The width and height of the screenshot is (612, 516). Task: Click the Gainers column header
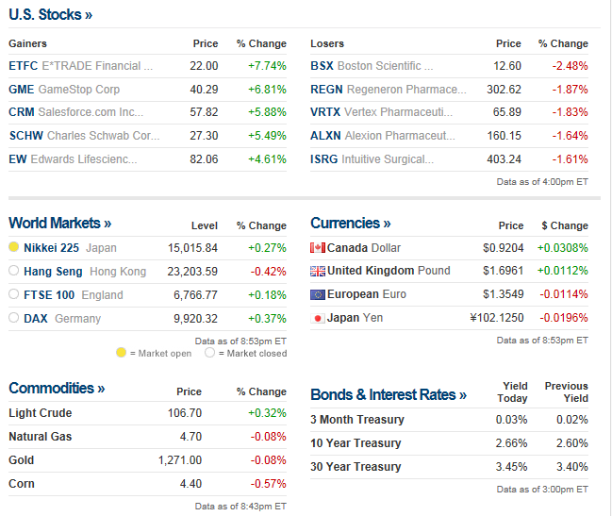pos(27,43)
